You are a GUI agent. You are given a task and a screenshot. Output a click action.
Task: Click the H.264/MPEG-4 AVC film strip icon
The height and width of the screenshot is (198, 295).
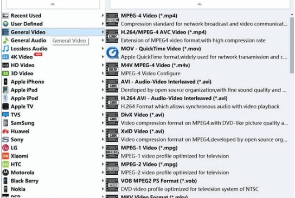112,36
